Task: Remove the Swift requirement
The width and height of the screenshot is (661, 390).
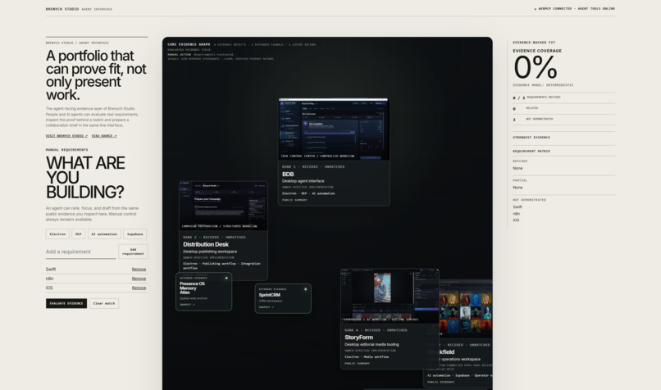Action: click(x=139, y=269)
